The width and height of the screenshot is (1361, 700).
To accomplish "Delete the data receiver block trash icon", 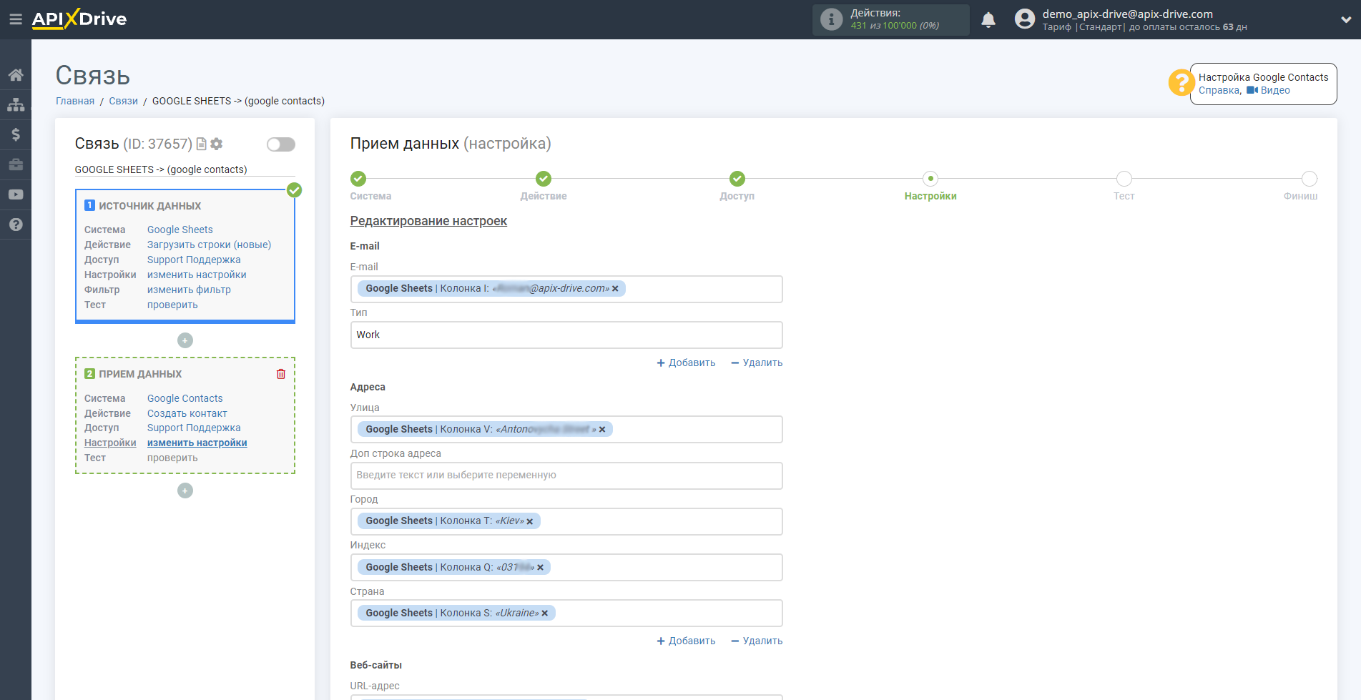I will [x=281, y=374].
